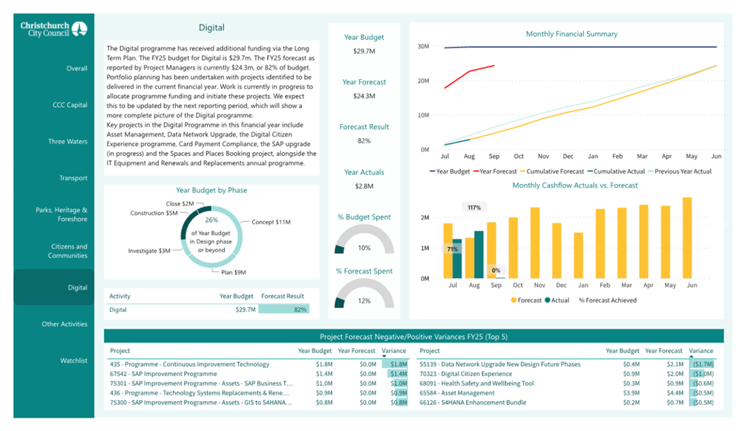The image size is (745, 431).
Task: Click the Activity column header
Action: [x=119, y=296]
